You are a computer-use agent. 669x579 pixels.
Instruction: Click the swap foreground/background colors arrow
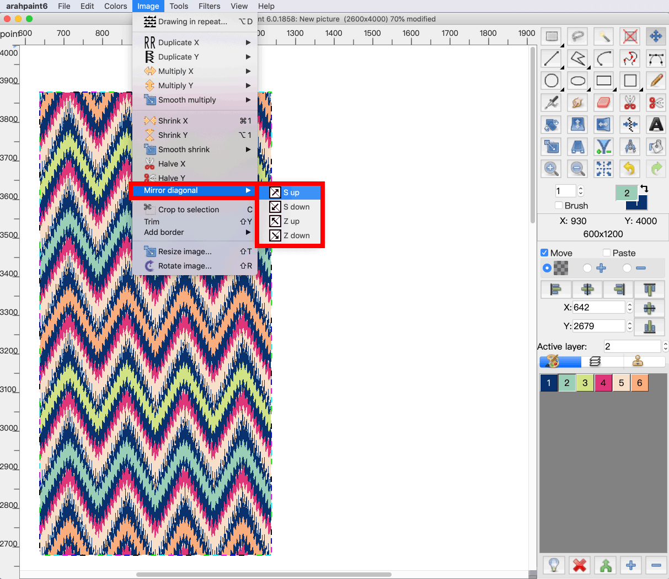[644, 189]
